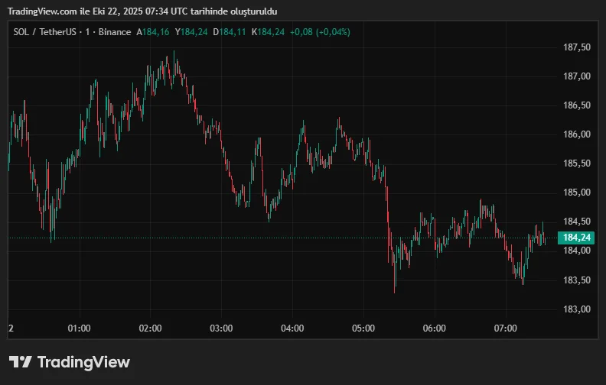Click the low value D184,11

230,32
